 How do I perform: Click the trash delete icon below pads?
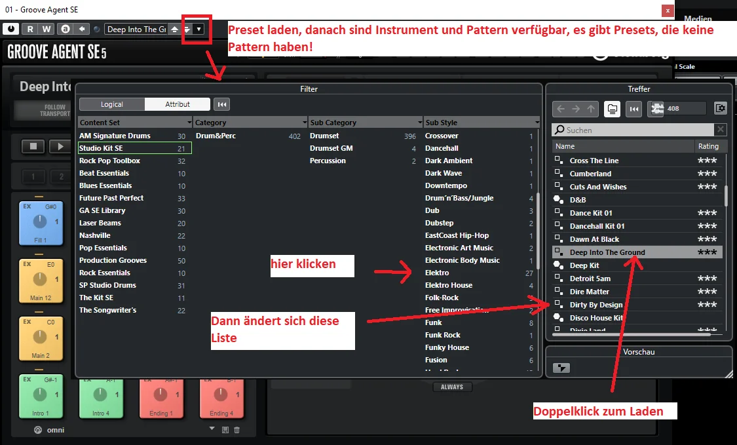pyautogui.click(x=237, y=429)
